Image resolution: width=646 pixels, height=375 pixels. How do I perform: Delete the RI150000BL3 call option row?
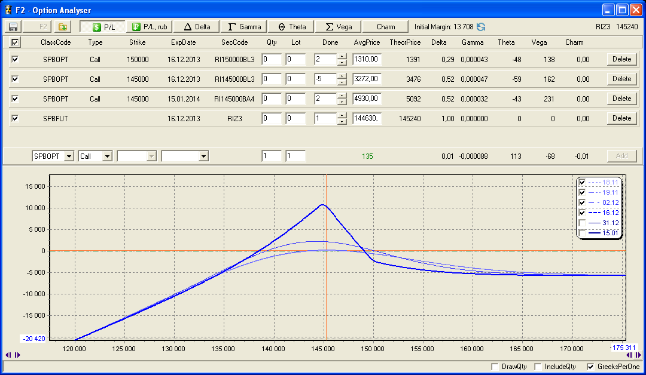[x=621, y=59]
